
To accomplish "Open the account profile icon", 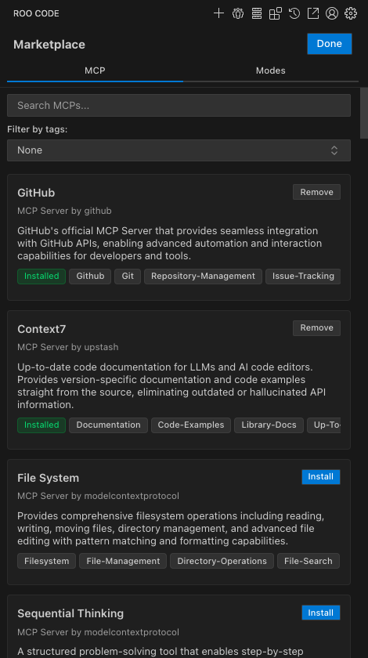I will [332, 13].
